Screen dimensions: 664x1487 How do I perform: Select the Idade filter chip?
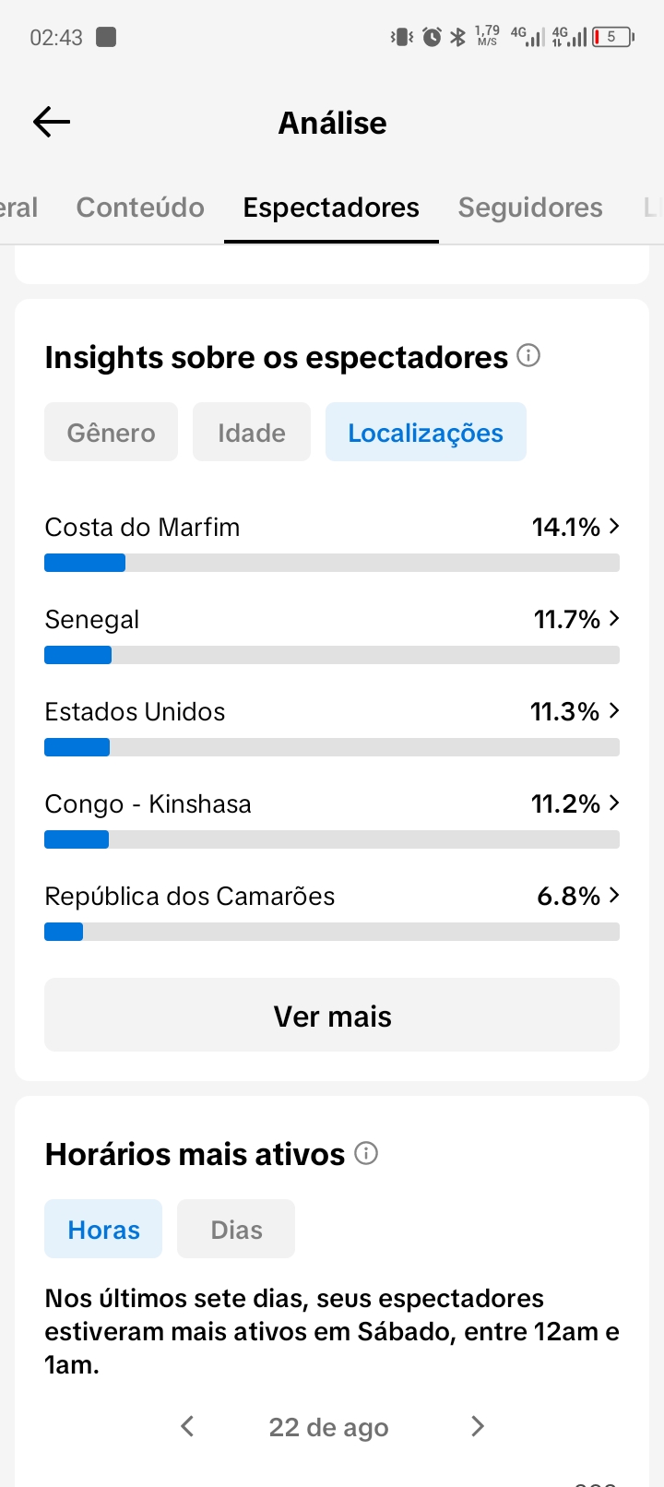(252, 432)
